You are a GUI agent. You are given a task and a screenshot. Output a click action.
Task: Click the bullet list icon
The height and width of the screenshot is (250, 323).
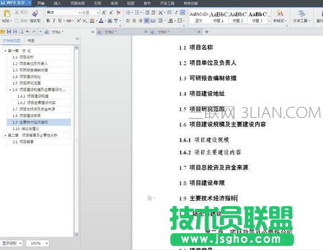pos(128,12)
